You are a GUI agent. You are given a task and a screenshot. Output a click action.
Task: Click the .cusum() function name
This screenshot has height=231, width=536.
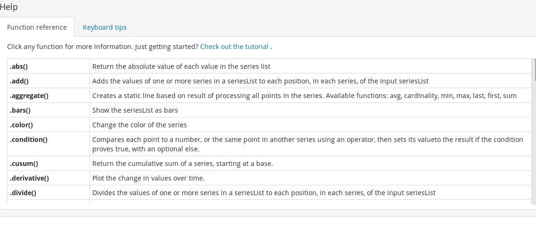click(x=24, y=164)
